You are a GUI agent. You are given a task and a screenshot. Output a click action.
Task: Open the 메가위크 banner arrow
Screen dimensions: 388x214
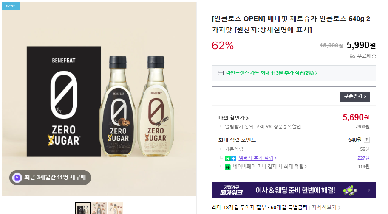coord(369,190)
